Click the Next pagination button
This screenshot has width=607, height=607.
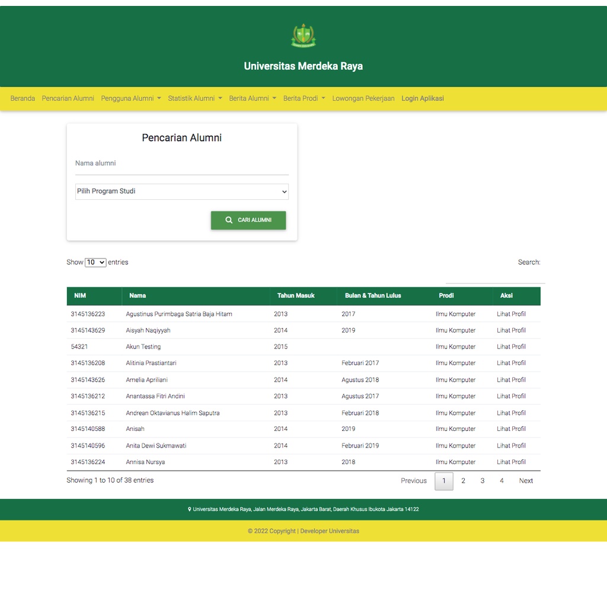[x=526, y=481]
